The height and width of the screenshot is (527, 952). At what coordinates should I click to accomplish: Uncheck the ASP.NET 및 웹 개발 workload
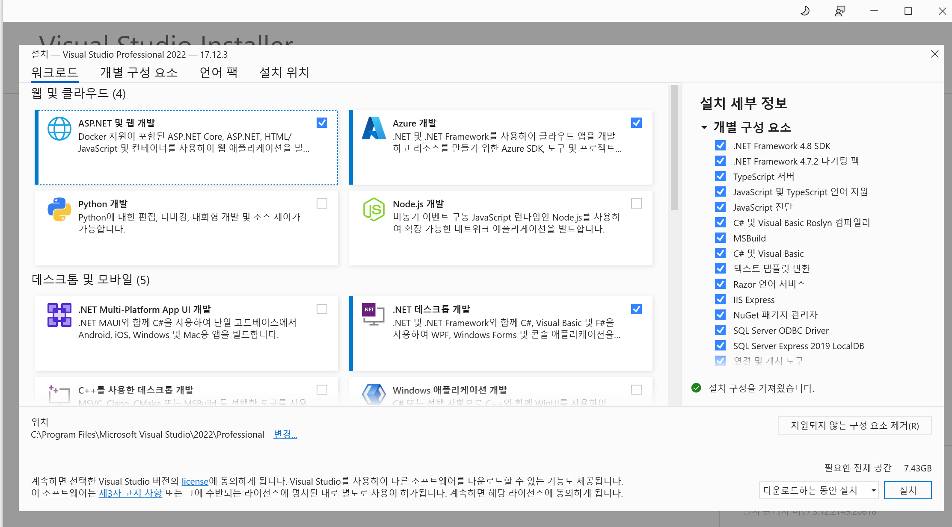tap(322, 123)
